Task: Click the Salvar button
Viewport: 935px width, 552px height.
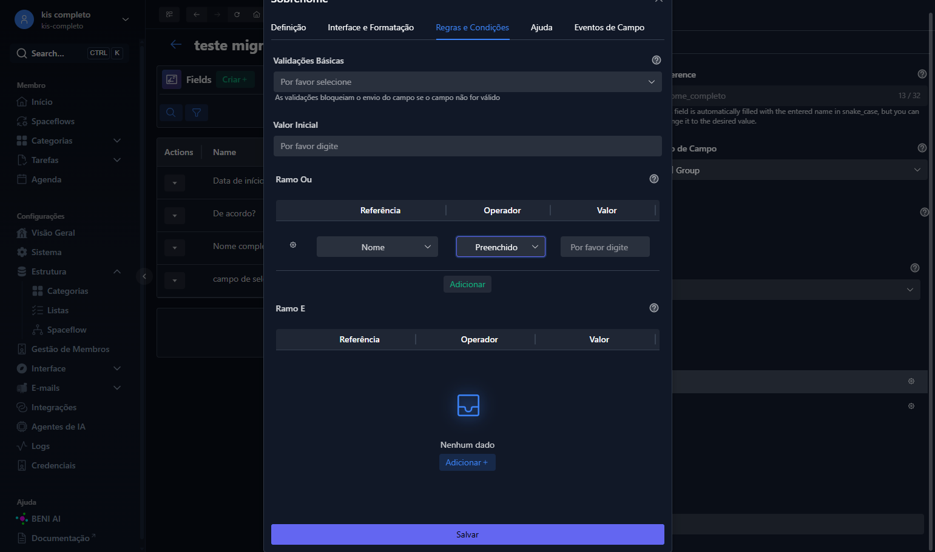Action: point(467,534)
